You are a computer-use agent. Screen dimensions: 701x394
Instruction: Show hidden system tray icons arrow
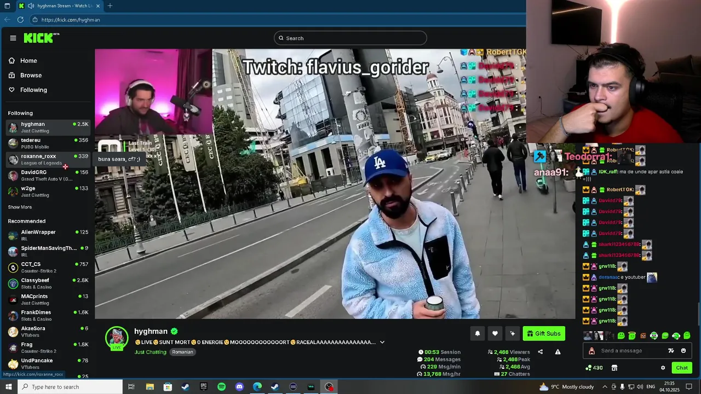coord(605,387)
